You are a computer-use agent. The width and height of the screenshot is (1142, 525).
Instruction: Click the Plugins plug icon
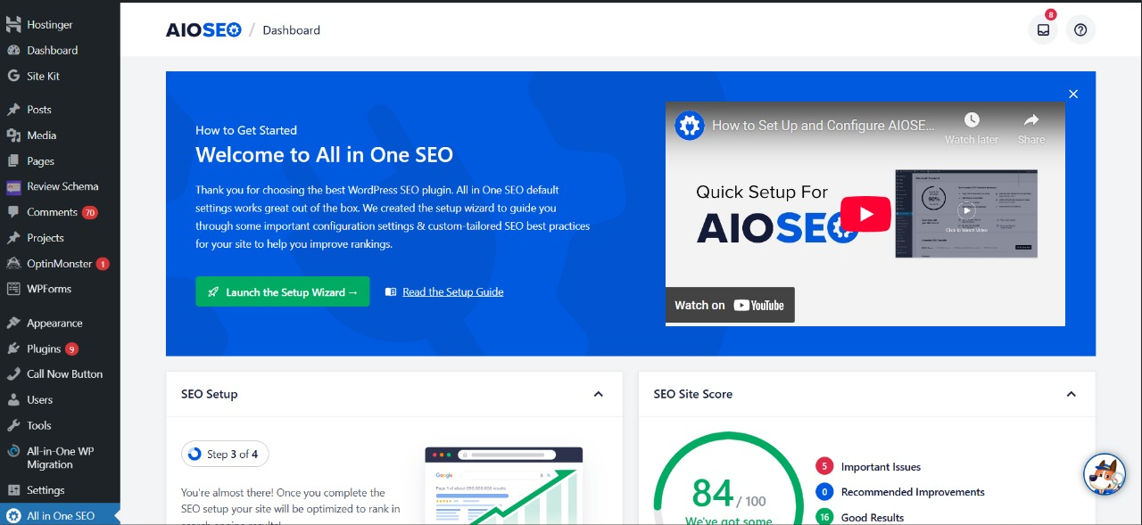point(13,349)
